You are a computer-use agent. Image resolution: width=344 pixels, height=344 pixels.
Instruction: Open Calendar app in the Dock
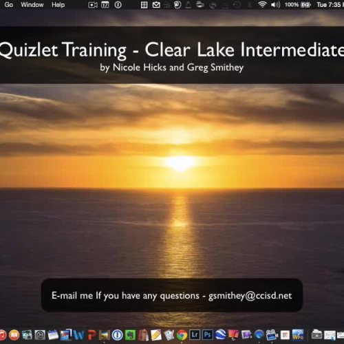point(53,335)
